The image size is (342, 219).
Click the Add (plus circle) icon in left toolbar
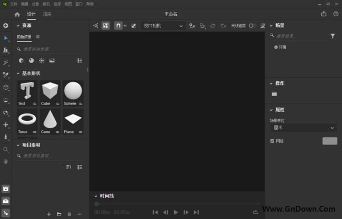point(6,26)
